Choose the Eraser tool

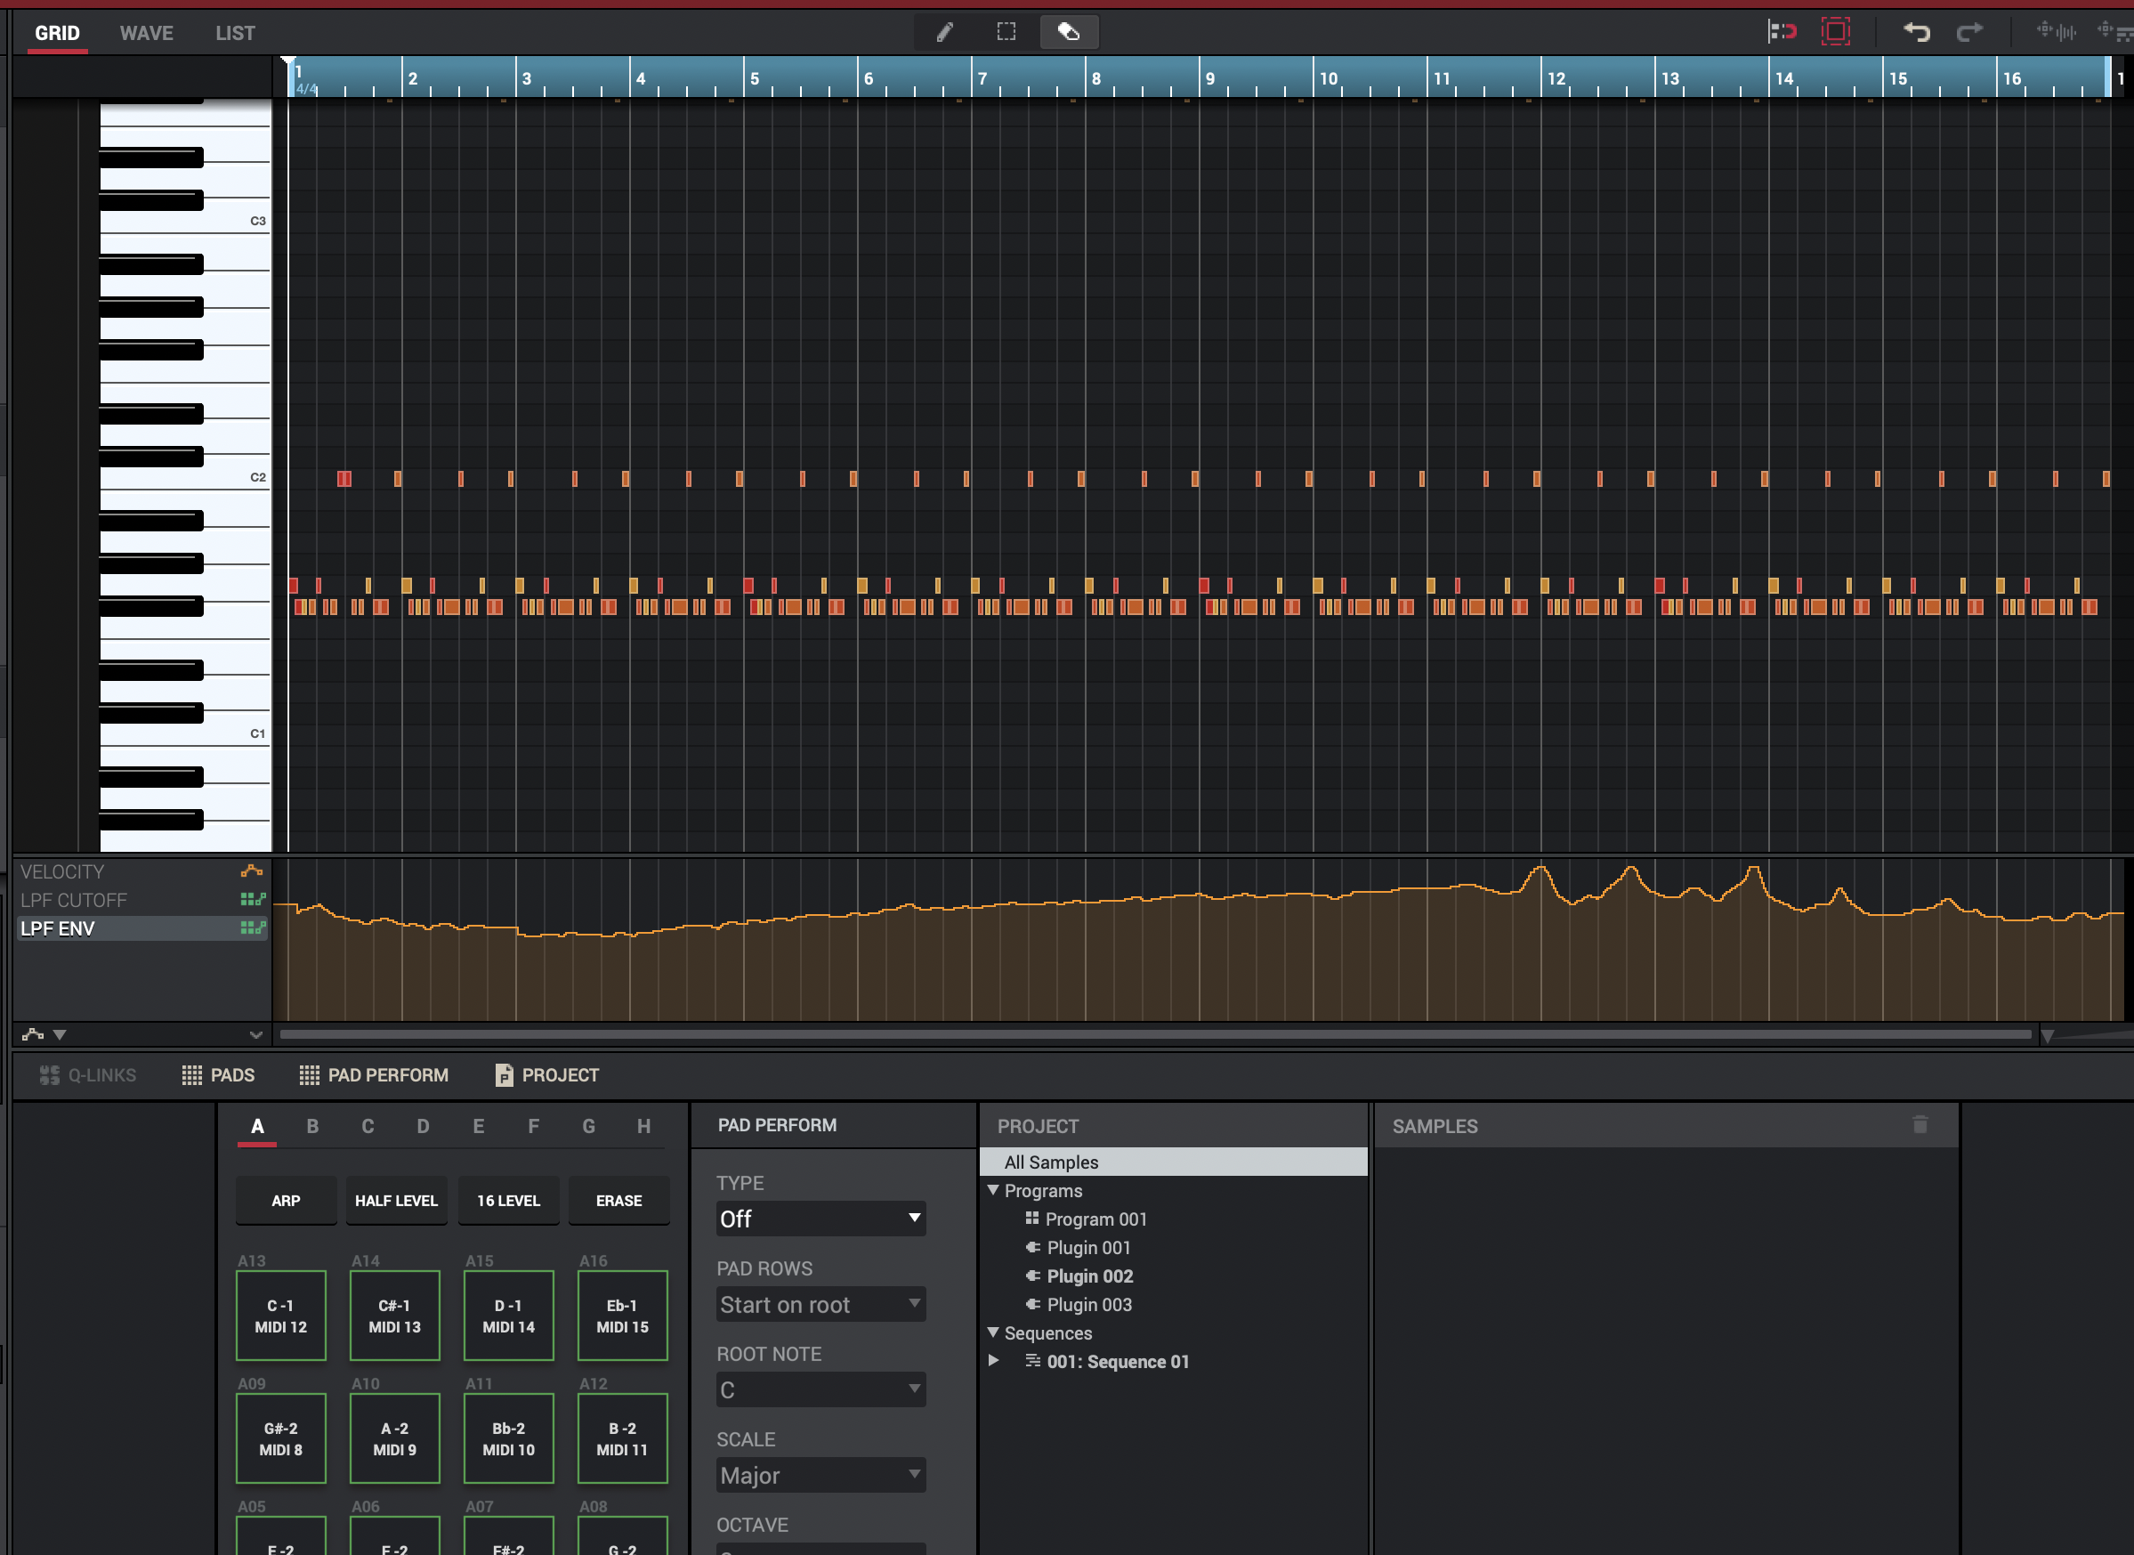pyautogui.click(x=1068, y=33)
